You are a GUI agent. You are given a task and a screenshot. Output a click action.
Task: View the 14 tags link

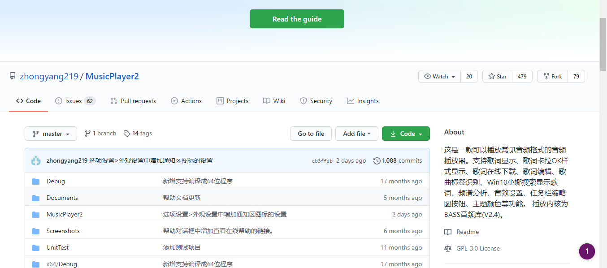tap(138, 134)
